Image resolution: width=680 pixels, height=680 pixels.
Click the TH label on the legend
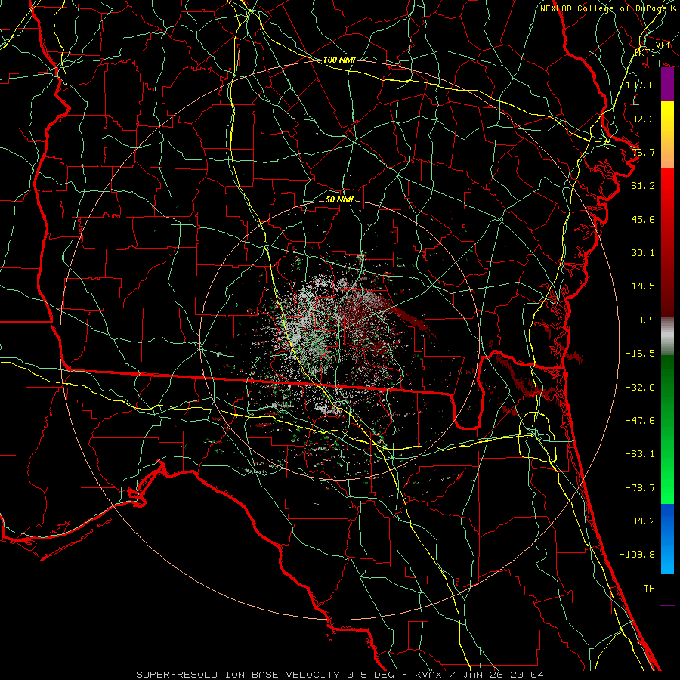coord(649,589)
